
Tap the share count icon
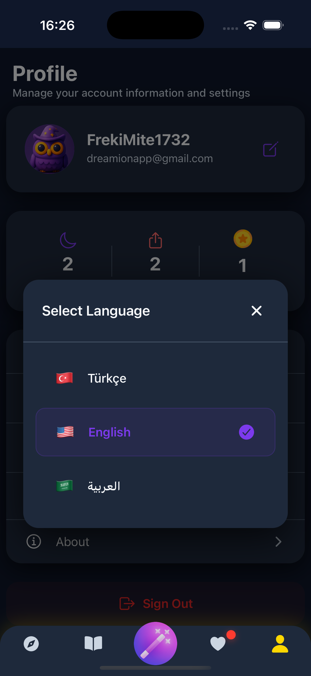155,240
